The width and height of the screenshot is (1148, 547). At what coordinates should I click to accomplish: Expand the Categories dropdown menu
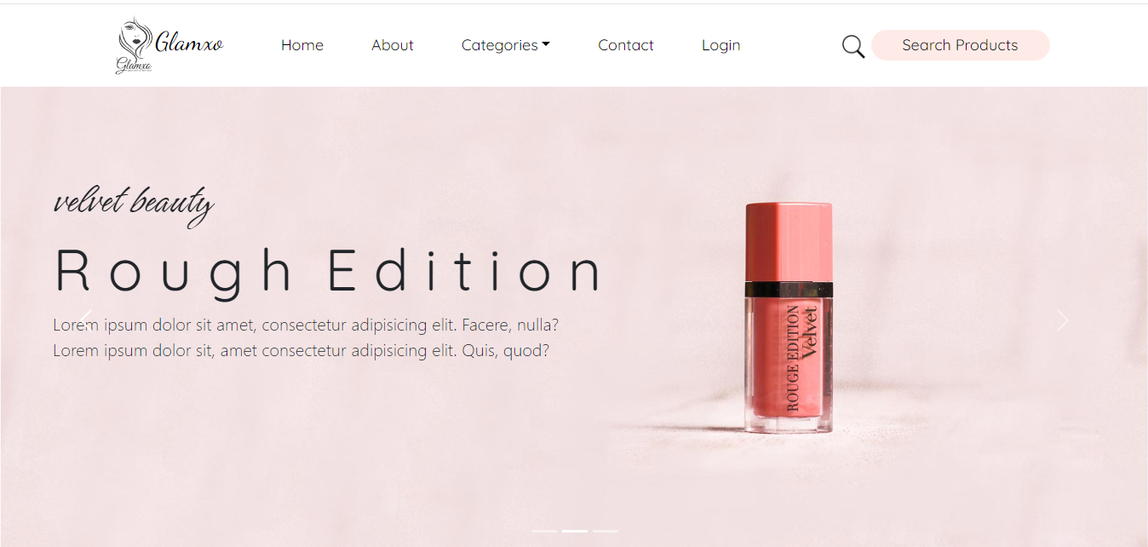(x=506, y=45)
